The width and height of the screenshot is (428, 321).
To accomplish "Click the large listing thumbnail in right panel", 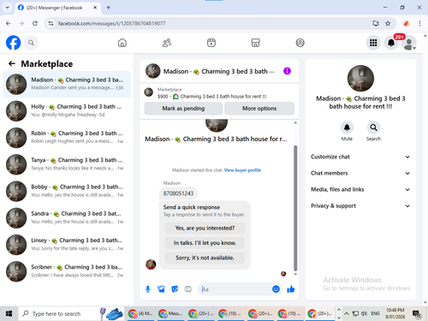I will click(360, 79).
